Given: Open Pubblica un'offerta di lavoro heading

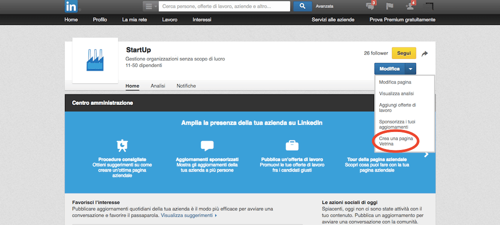Looking at the screenshot, I should click(x=292, y=159).
